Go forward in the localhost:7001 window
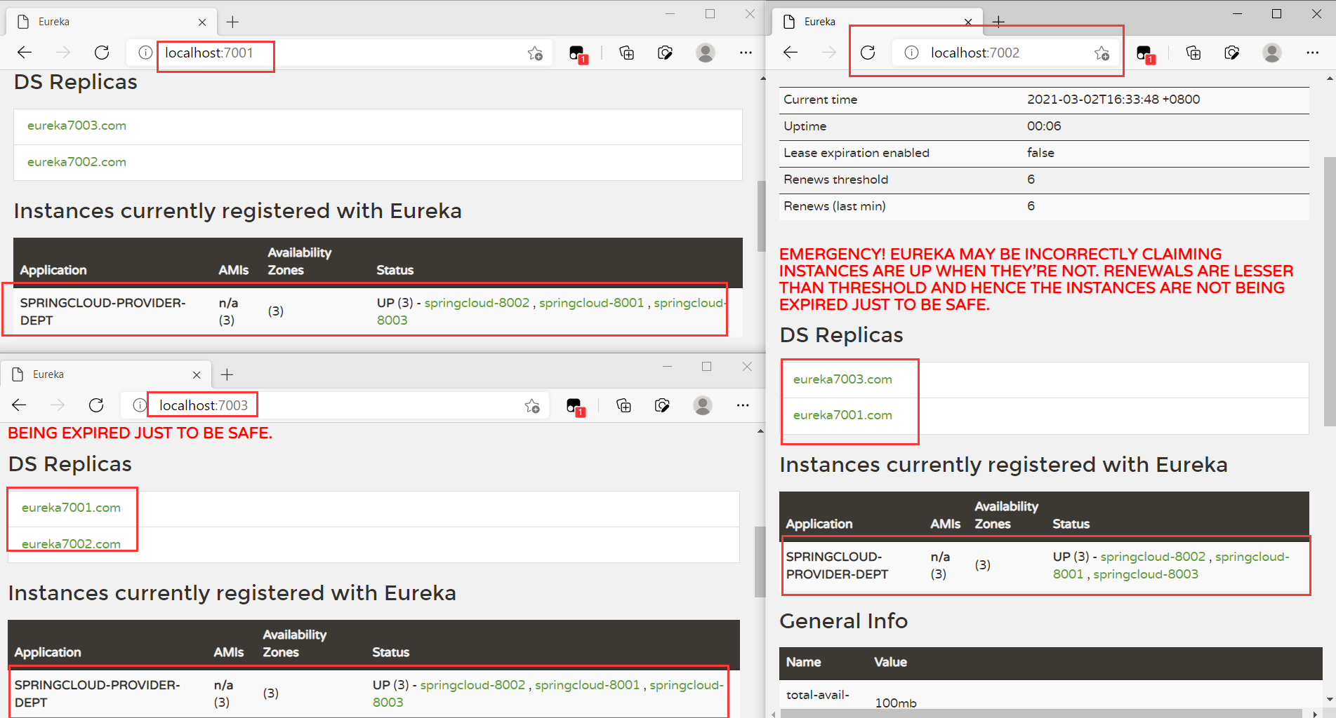This screenshot has width=1336, height=718. (x=63, y=53)
